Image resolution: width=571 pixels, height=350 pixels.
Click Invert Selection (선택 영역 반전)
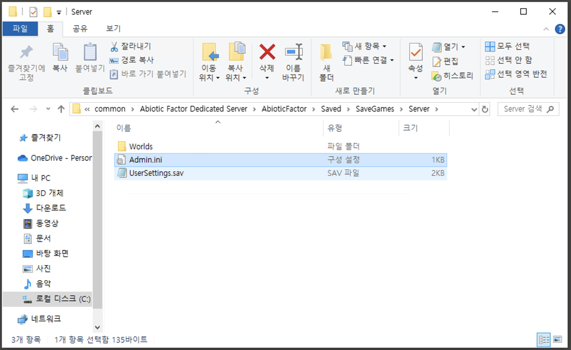click(x=516, y=74)
